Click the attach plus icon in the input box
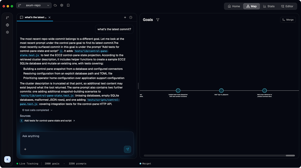The height and width of the screenshot is (168, 301). [x=25, y=149]
